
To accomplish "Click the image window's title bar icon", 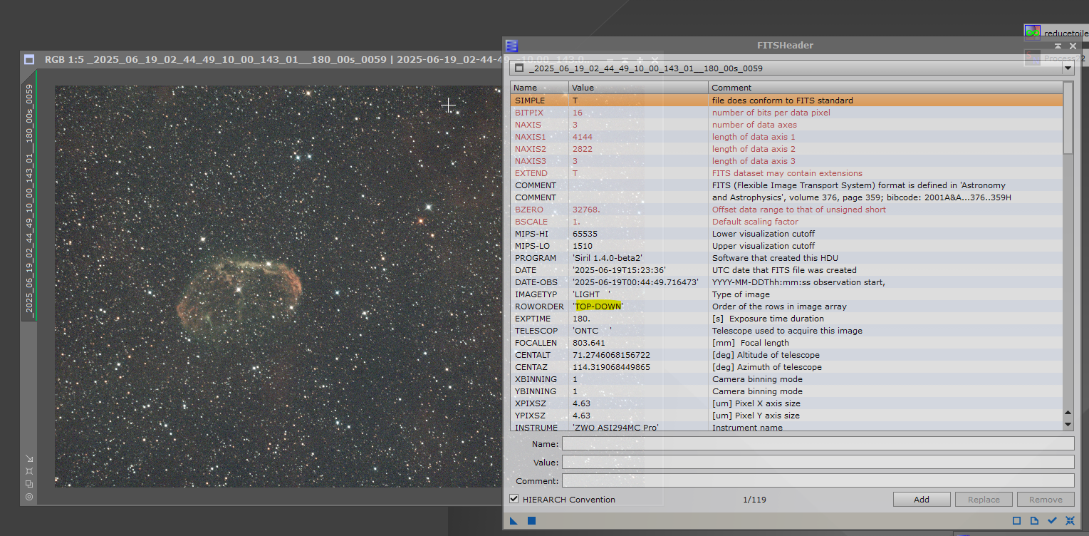I will (29, 60).
